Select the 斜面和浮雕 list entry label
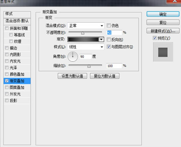 coord(19,28)
